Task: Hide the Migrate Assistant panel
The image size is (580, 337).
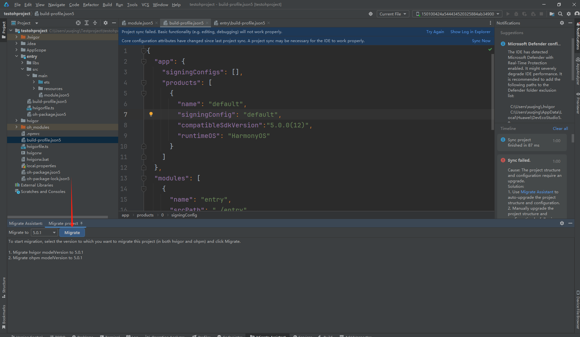Action: (570, 223)
